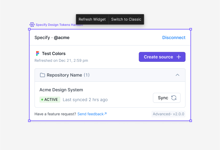
Task: Click the Repository Name (1) label
Action: click(x=68, y=75)
